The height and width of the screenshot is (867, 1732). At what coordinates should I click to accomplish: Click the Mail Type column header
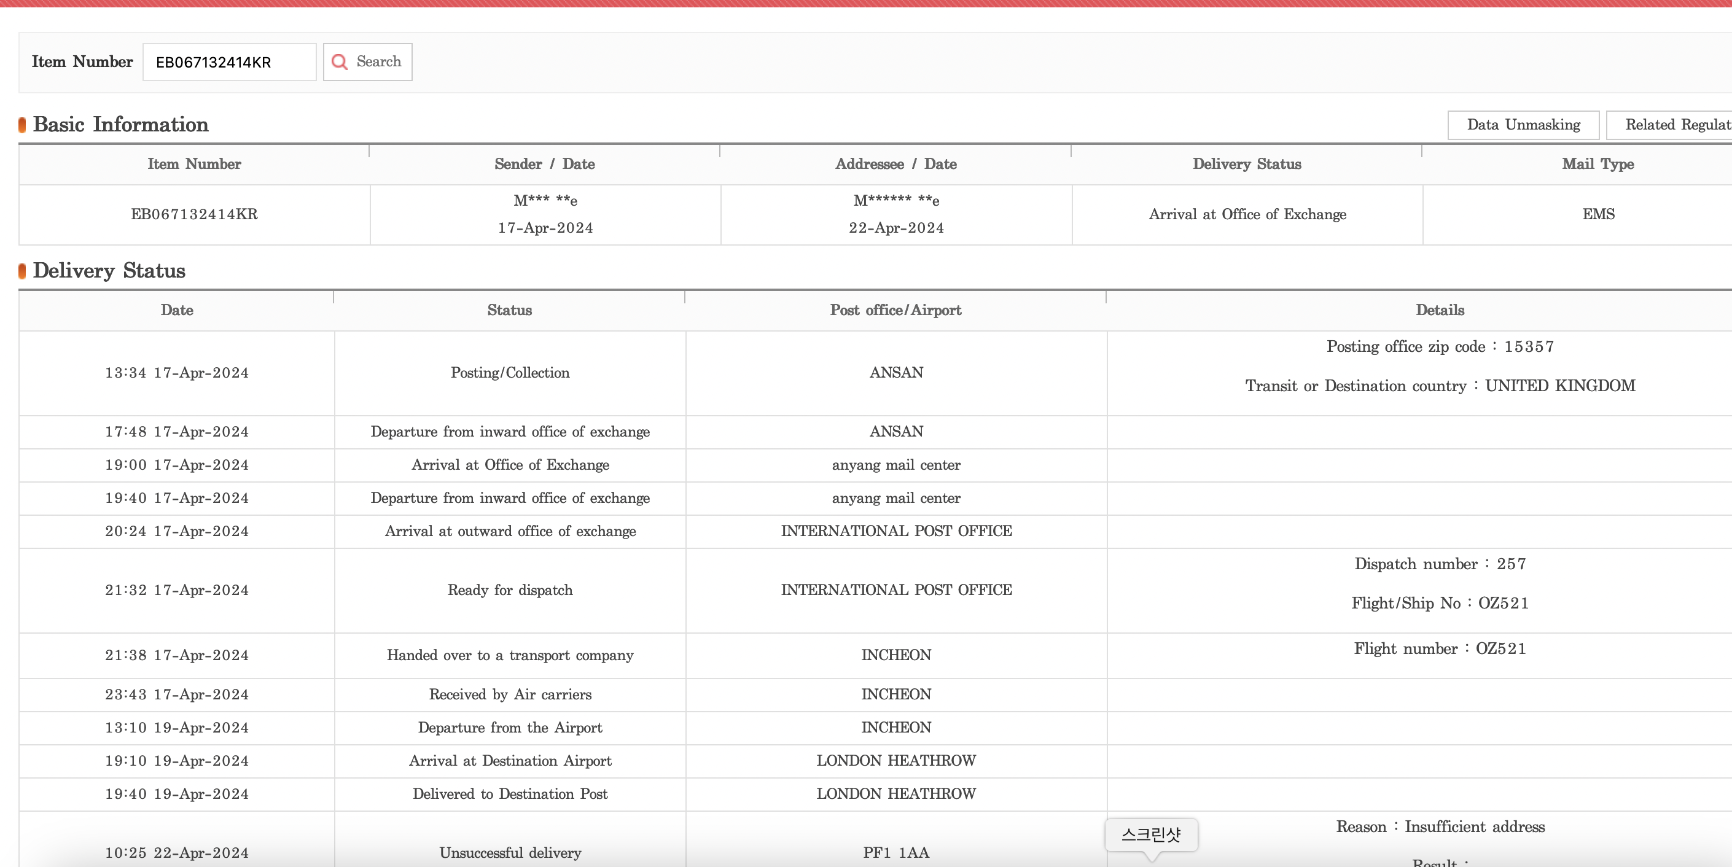[x=1597, y=164]
